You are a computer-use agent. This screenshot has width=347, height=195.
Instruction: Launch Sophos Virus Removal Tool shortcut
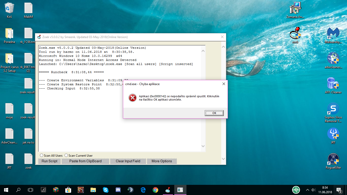[333, 109]
